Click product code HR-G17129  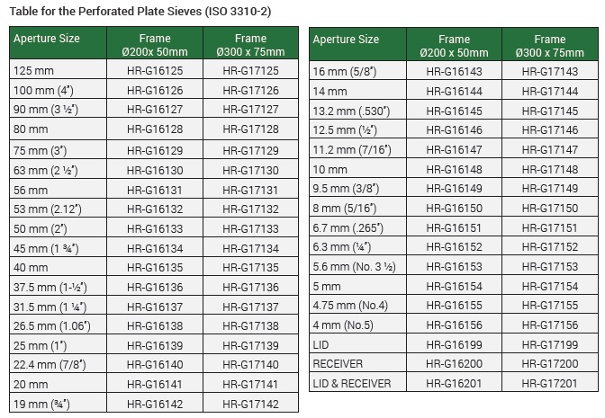pos(250,150)
